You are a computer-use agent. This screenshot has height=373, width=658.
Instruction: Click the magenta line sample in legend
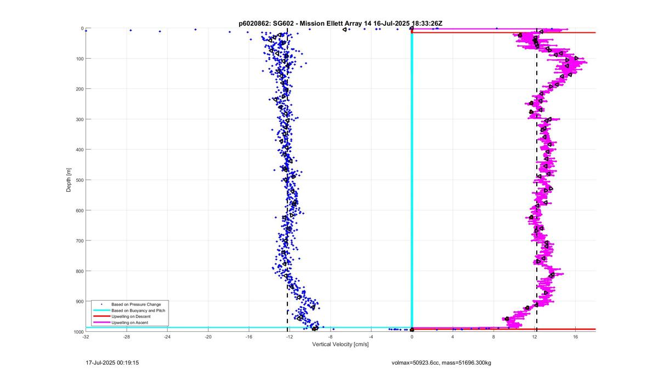click(101, 323)
